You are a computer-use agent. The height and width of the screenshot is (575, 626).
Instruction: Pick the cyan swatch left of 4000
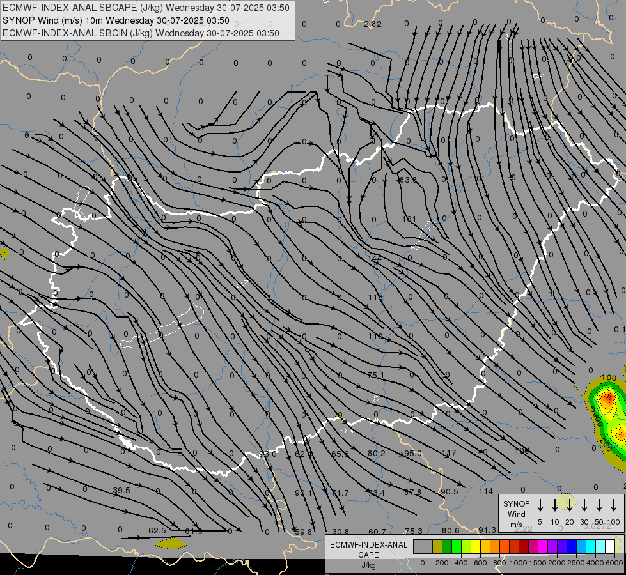(591, 546)
